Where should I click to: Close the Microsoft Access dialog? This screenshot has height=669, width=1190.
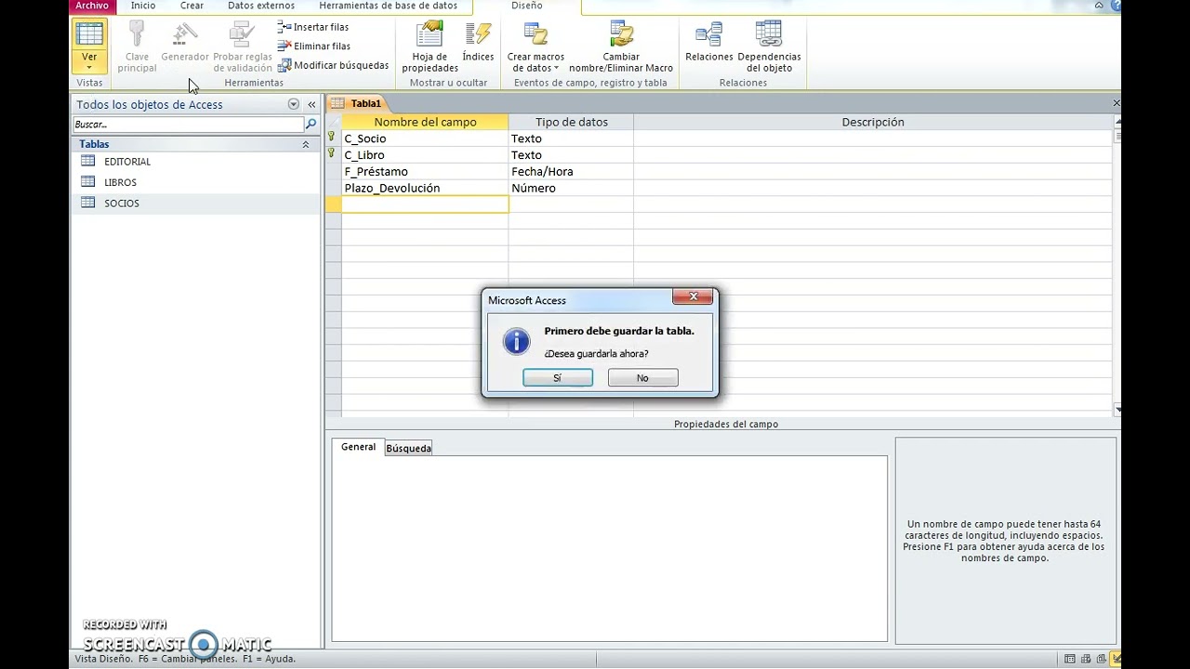[x=693, y=297]
